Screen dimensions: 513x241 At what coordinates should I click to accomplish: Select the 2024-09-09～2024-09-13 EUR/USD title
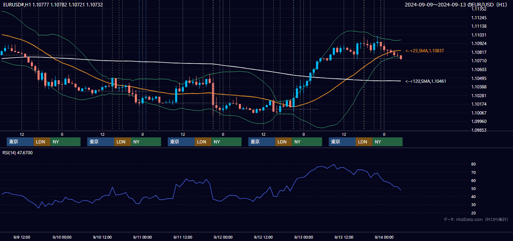click(x=456, y=5)
